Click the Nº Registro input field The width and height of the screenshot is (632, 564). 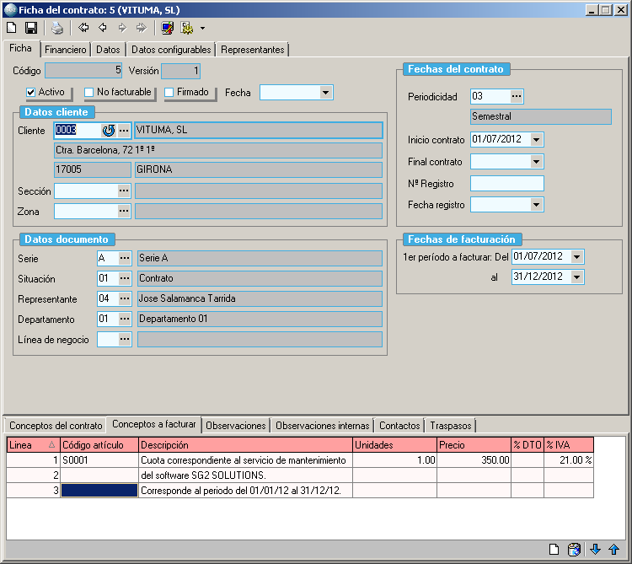point(507,184)
